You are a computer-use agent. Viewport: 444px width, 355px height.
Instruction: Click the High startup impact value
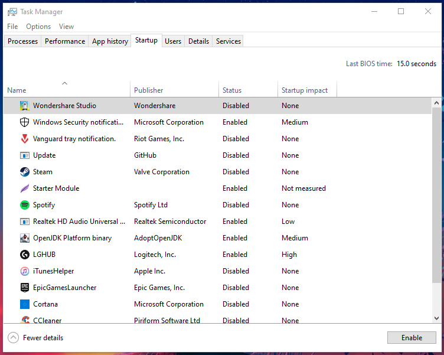[289, 255]
